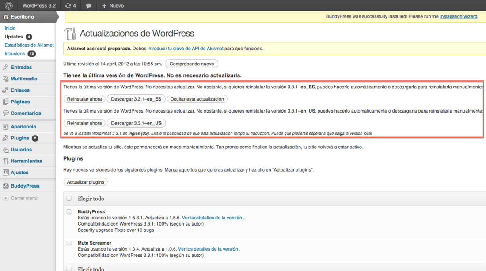Click Reinstalar ahora for en_US version

tap(84, 123)
